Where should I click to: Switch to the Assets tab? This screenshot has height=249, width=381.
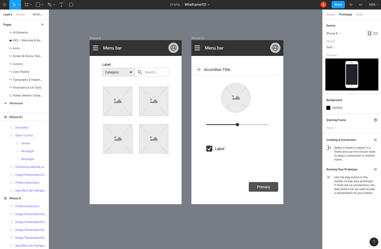20,14
